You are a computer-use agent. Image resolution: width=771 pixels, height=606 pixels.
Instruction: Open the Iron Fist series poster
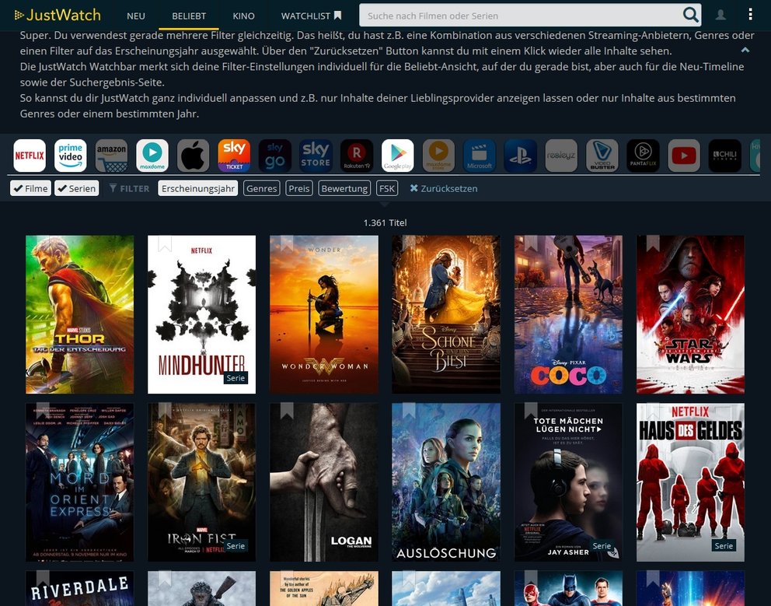coord(201,482)
